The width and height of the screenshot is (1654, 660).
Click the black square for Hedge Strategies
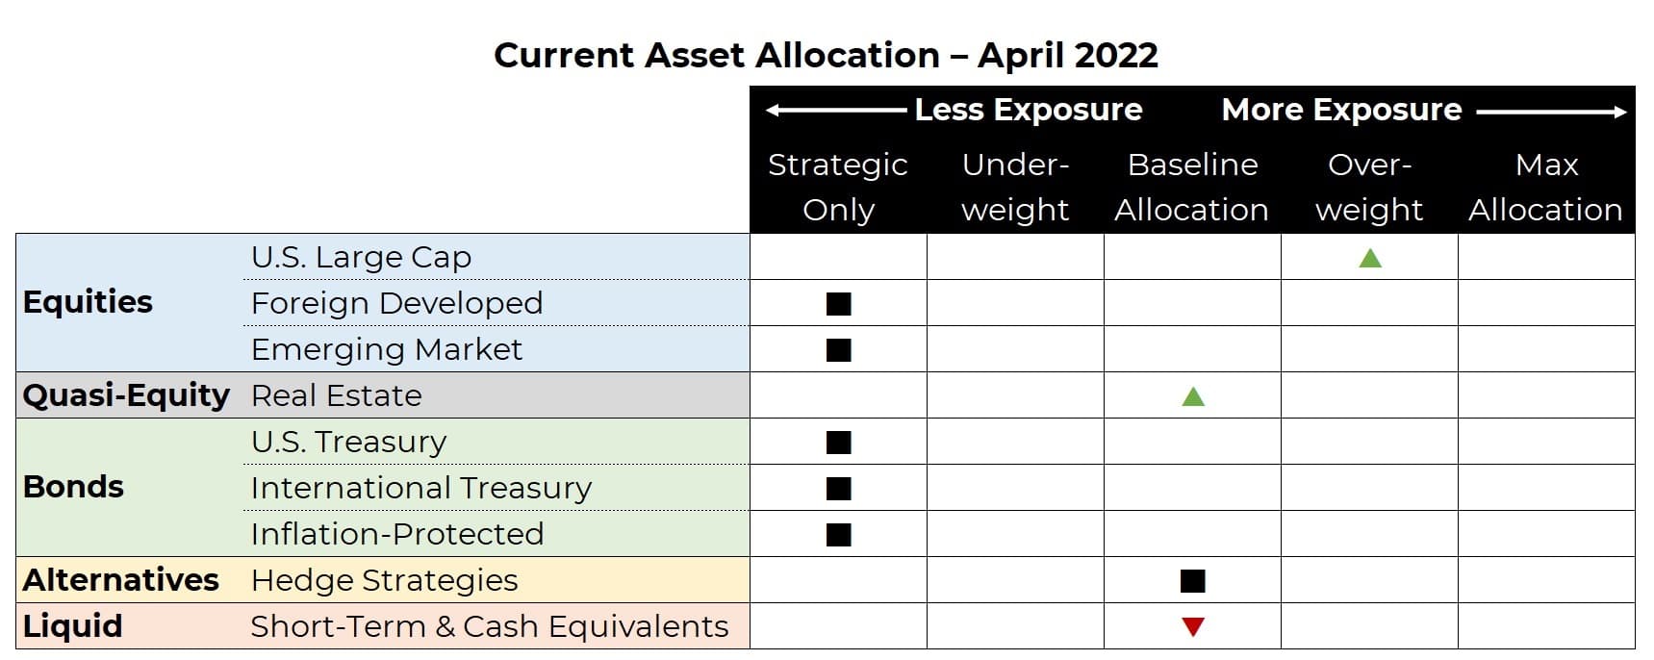point(1192,581)
